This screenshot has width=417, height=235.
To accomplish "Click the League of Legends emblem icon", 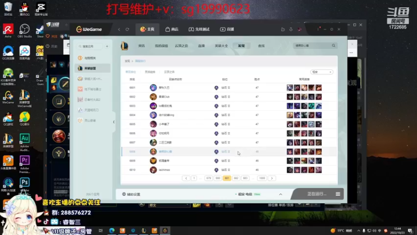I will [x=125, y=46].
